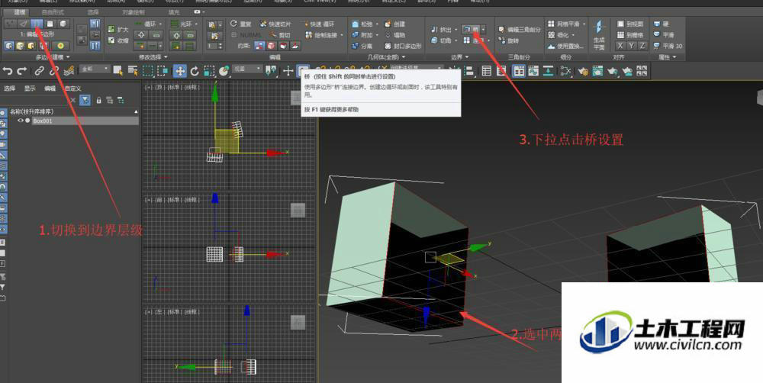Image resolution: width=763 pixels, height=383 pixels.
Task: Click Repeat Last (重复) button
Action: [x=240, y=24]
